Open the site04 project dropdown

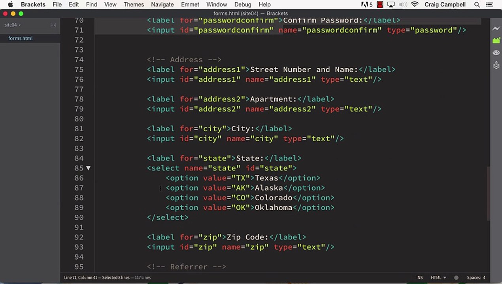pyautogui.click(x=12, y=25)
